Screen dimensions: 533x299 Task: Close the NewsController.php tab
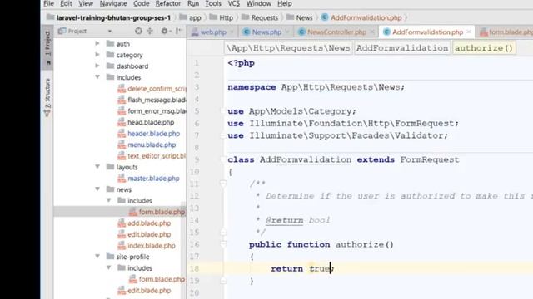(x=372, y=32)
